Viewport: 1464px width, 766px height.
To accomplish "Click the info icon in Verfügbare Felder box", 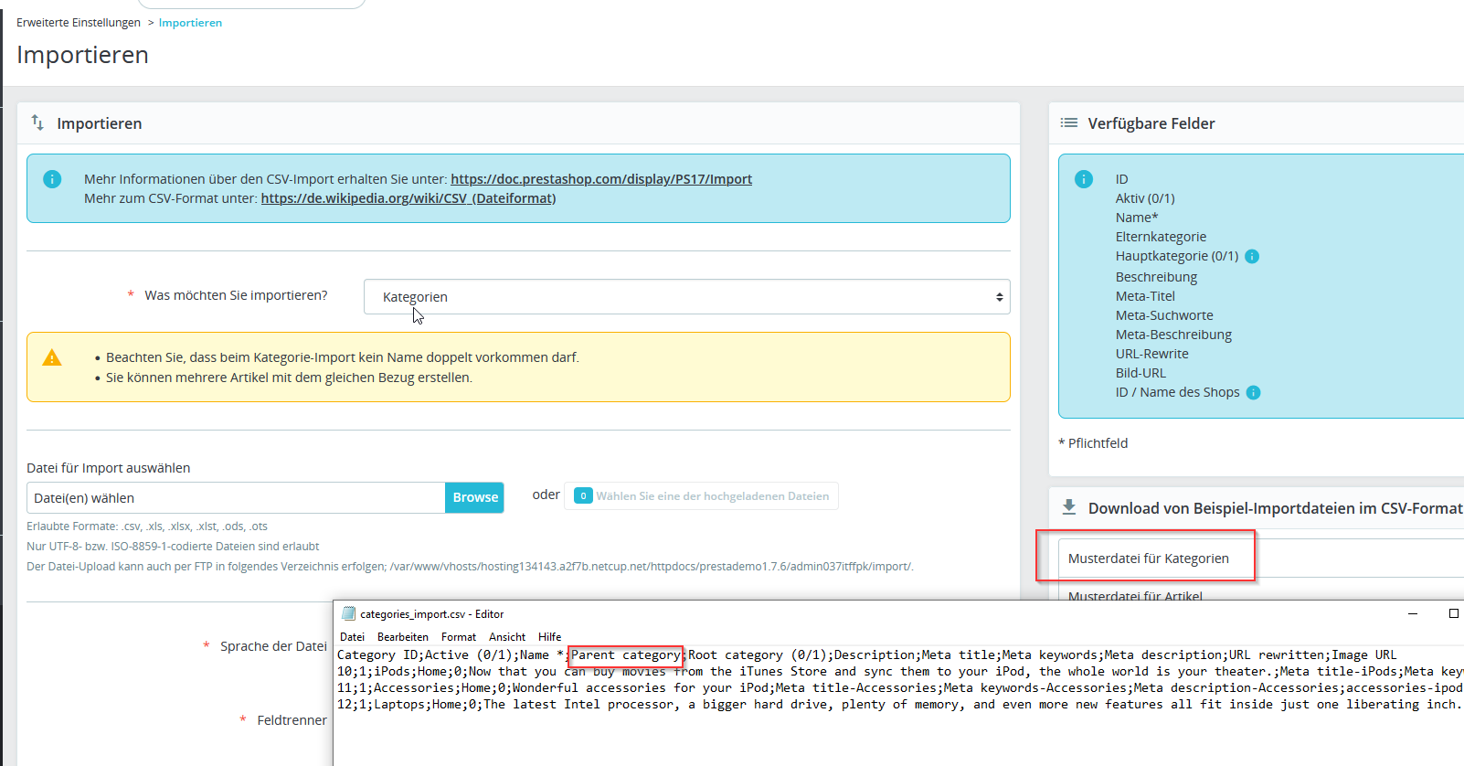I will [x=1084, y=179].
